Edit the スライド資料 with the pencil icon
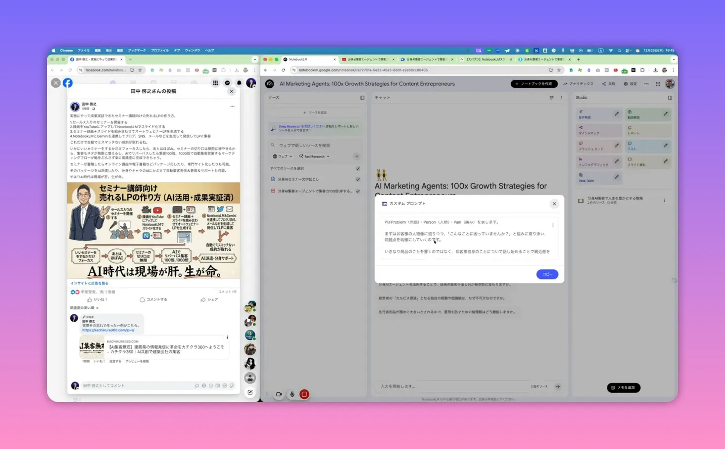This screenshot has height=449, width=725. coord(666,160)
